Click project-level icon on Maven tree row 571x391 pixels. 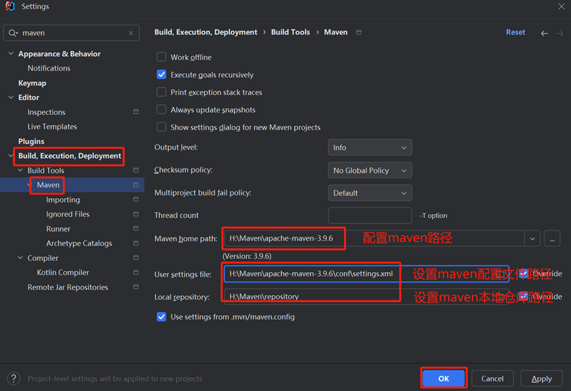136,185
